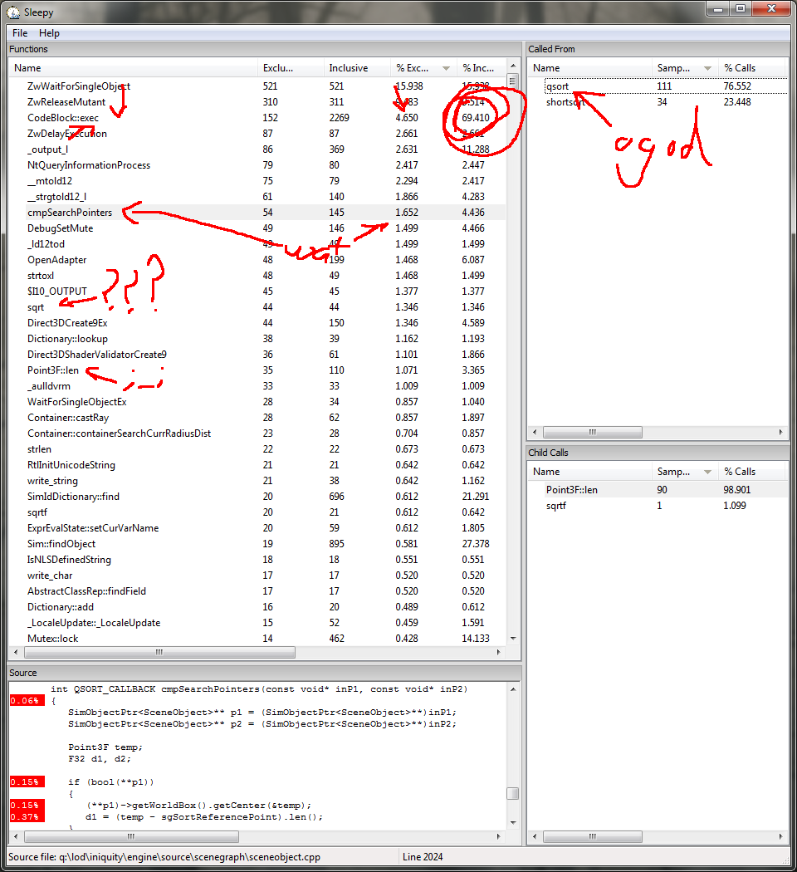Open the Help menu
This screenshot has height=872, width=797.
[49, 33]
